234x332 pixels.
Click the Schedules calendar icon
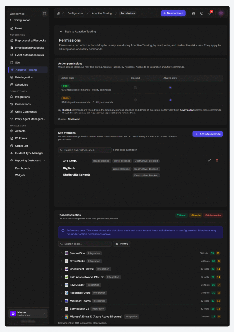point(12,85)
